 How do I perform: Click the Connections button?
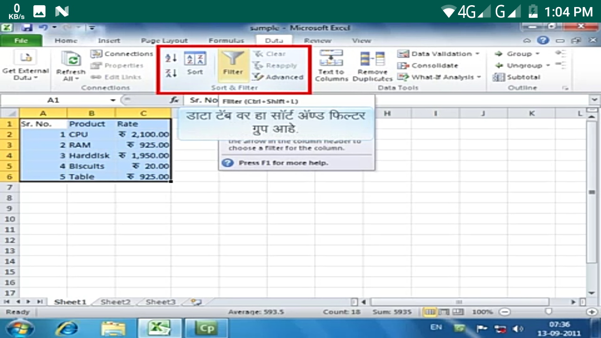(x=122, y=54)
